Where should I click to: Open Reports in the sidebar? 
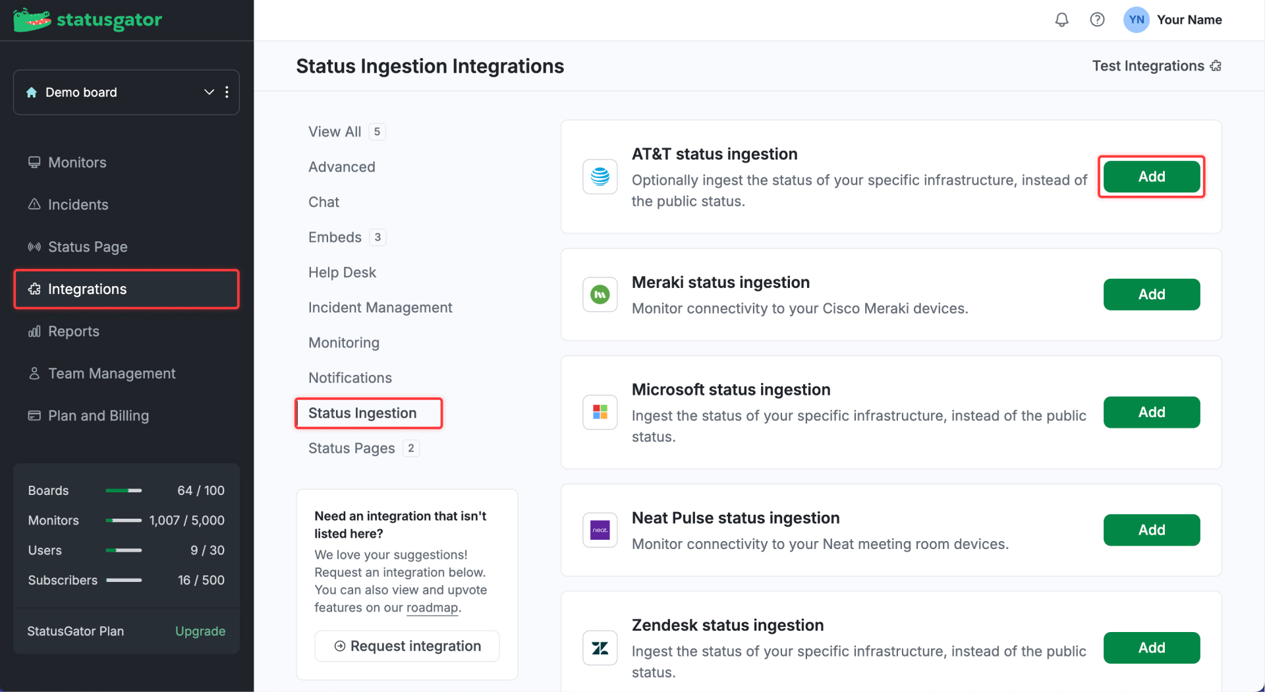point(126,331)
